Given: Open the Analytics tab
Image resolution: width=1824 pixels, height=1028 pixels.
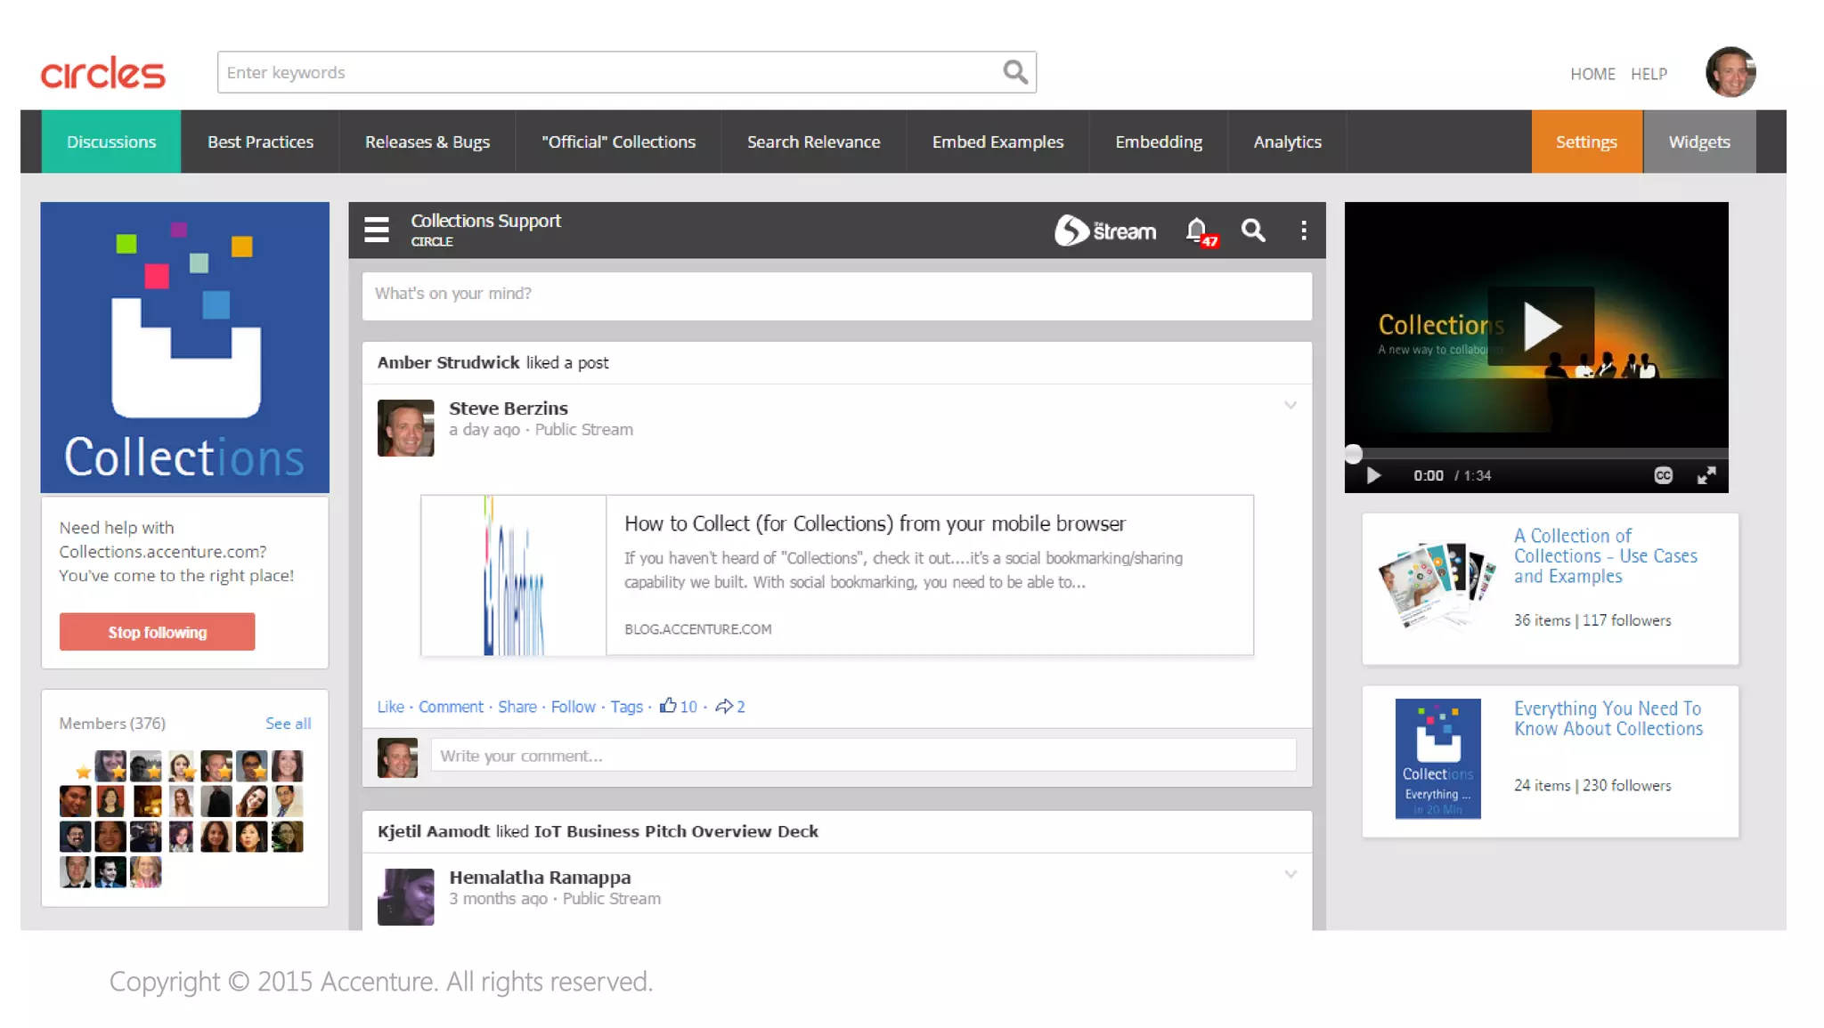Looking at the screenshot, I should 1287,142.
